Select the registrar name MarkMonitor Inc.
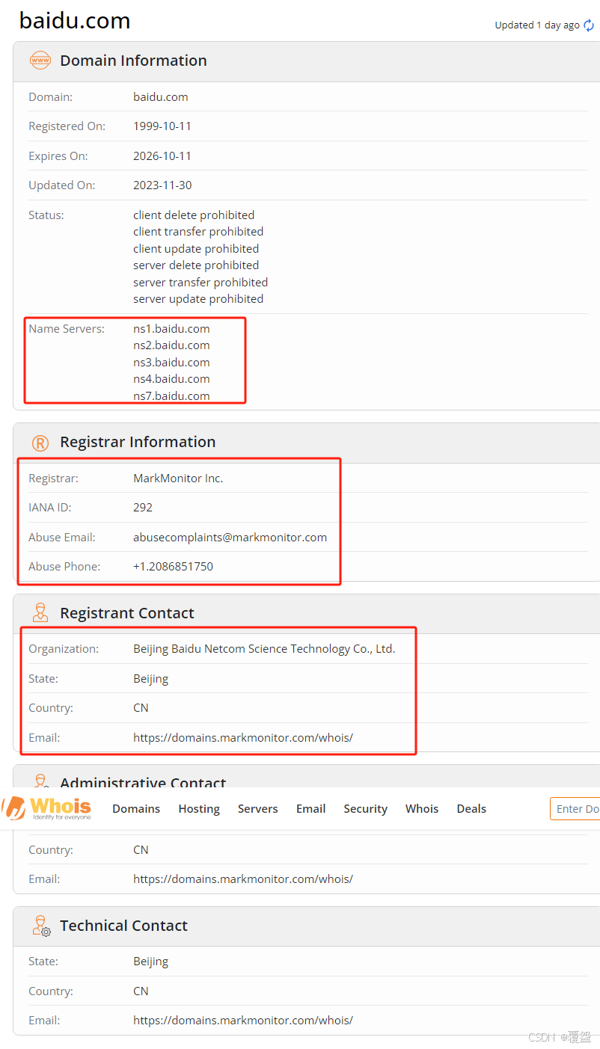 pos(178,479)
